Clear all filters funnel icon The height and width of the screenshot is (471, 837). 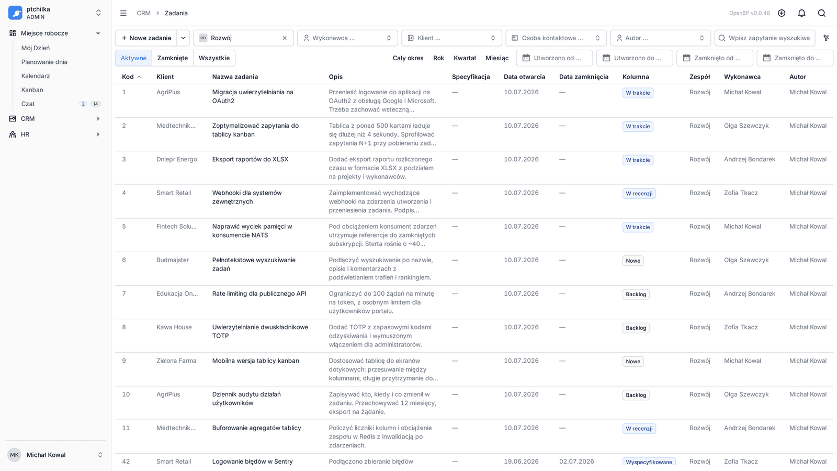(x=826, y=38)
